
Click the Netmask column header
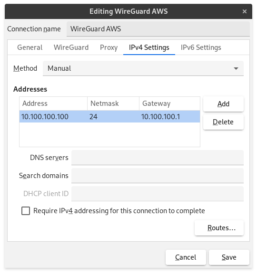click(x=113, y=104)
